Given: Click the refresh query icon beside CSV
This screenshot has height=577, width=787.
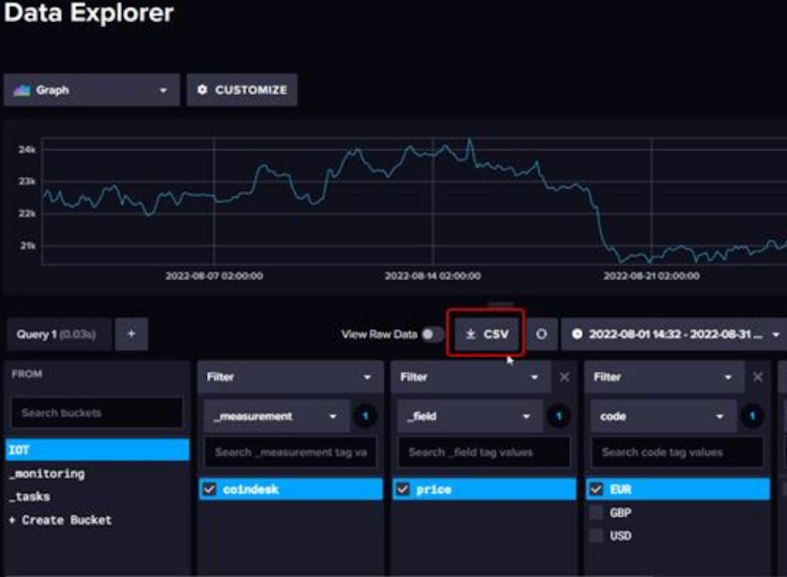Looking at the screenshot, I should click(542, 334).
